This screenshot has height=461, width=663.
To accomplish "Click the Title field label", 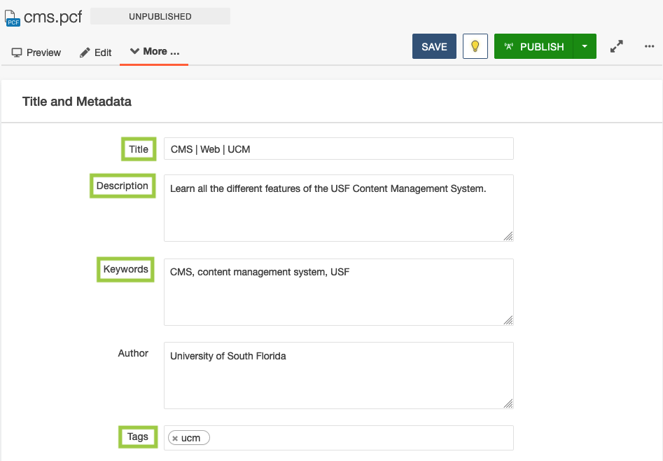I will 139,149.
